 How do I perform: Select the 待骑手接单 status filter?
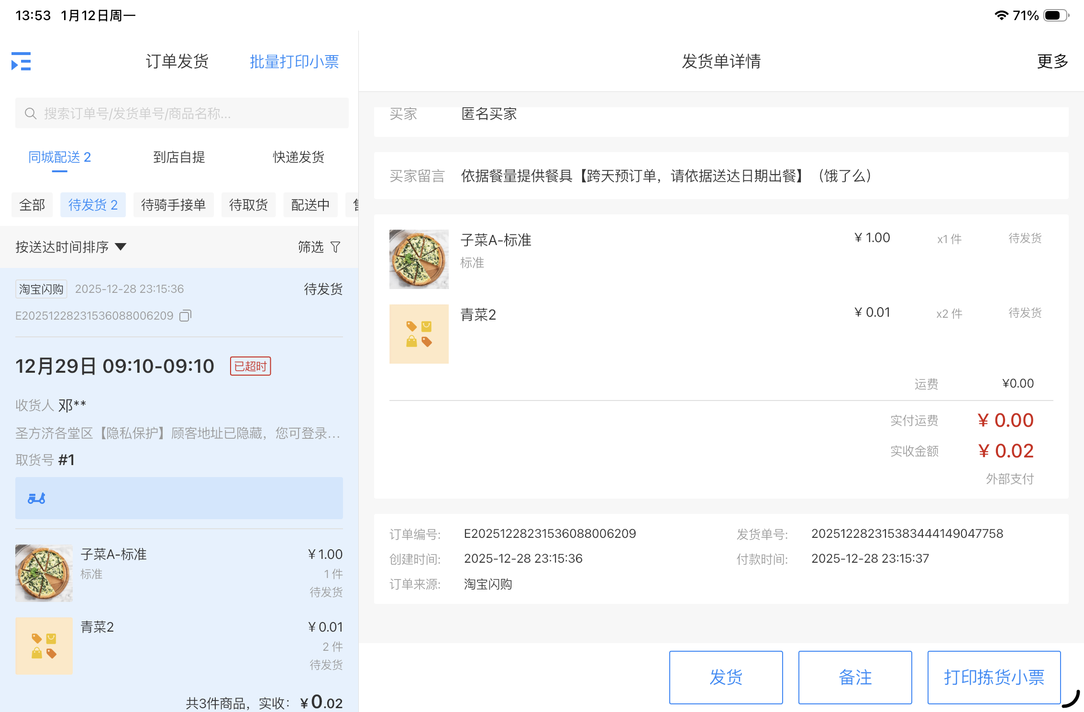point(173,205)
